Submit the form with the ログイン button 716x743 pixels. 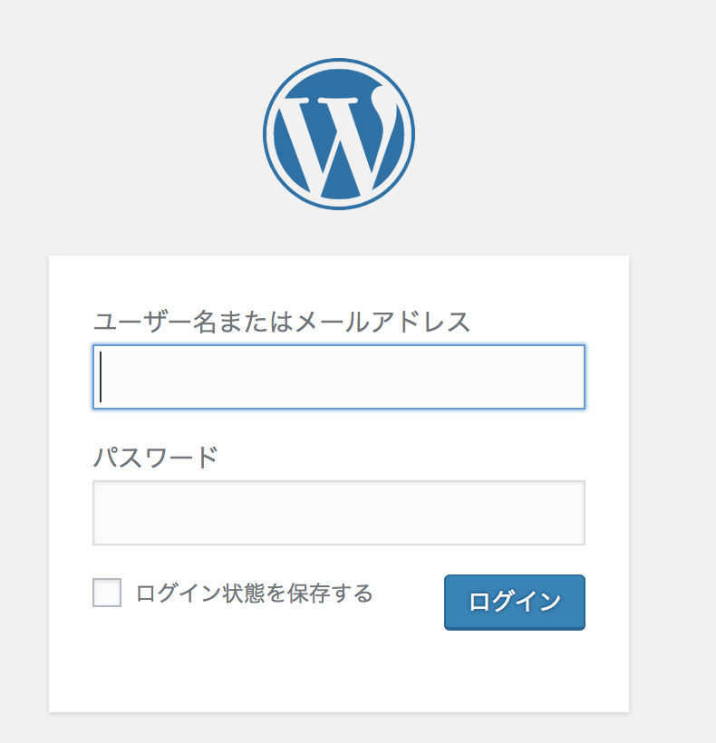[515, 603]
